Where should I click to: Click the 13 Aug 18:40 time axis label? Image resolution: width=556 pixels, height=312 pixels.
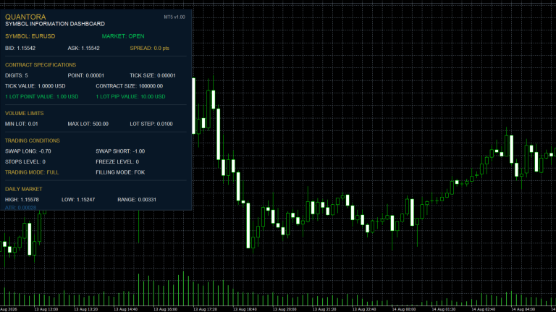tap(245, 310)
